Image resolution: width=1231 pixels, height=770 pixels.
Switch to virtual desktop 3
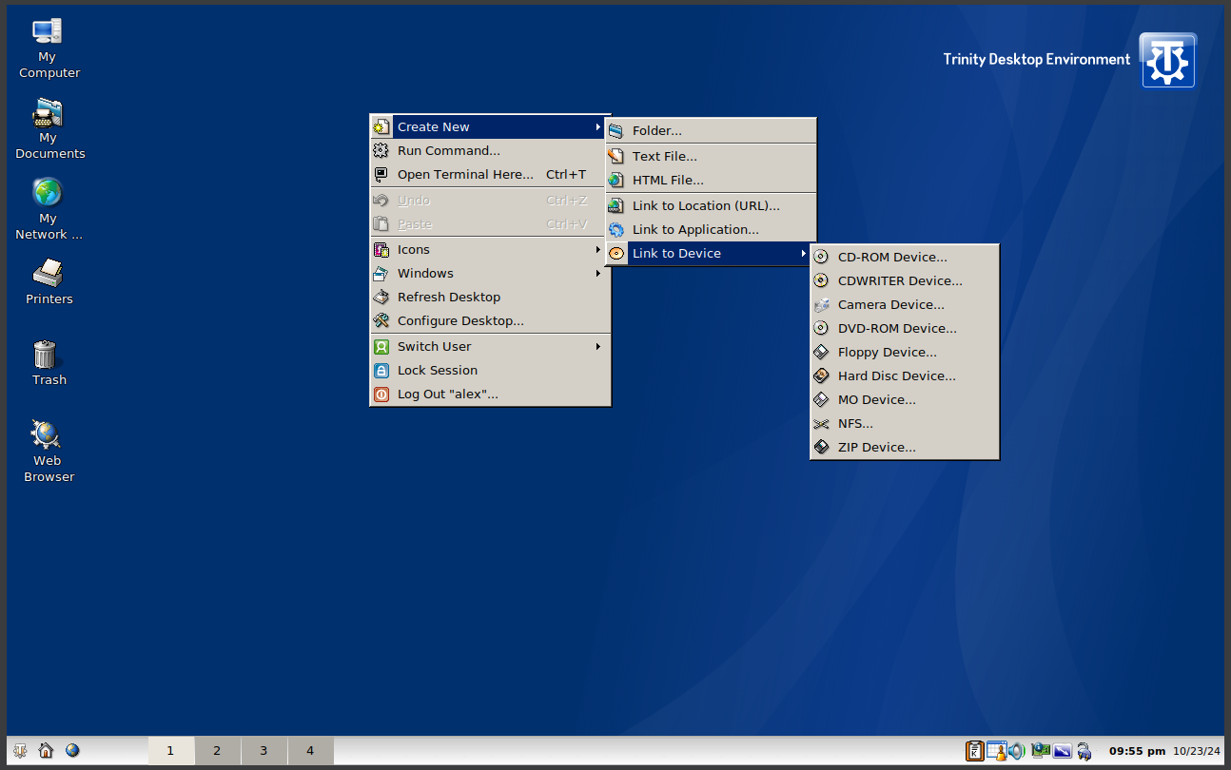click(264, 751)
